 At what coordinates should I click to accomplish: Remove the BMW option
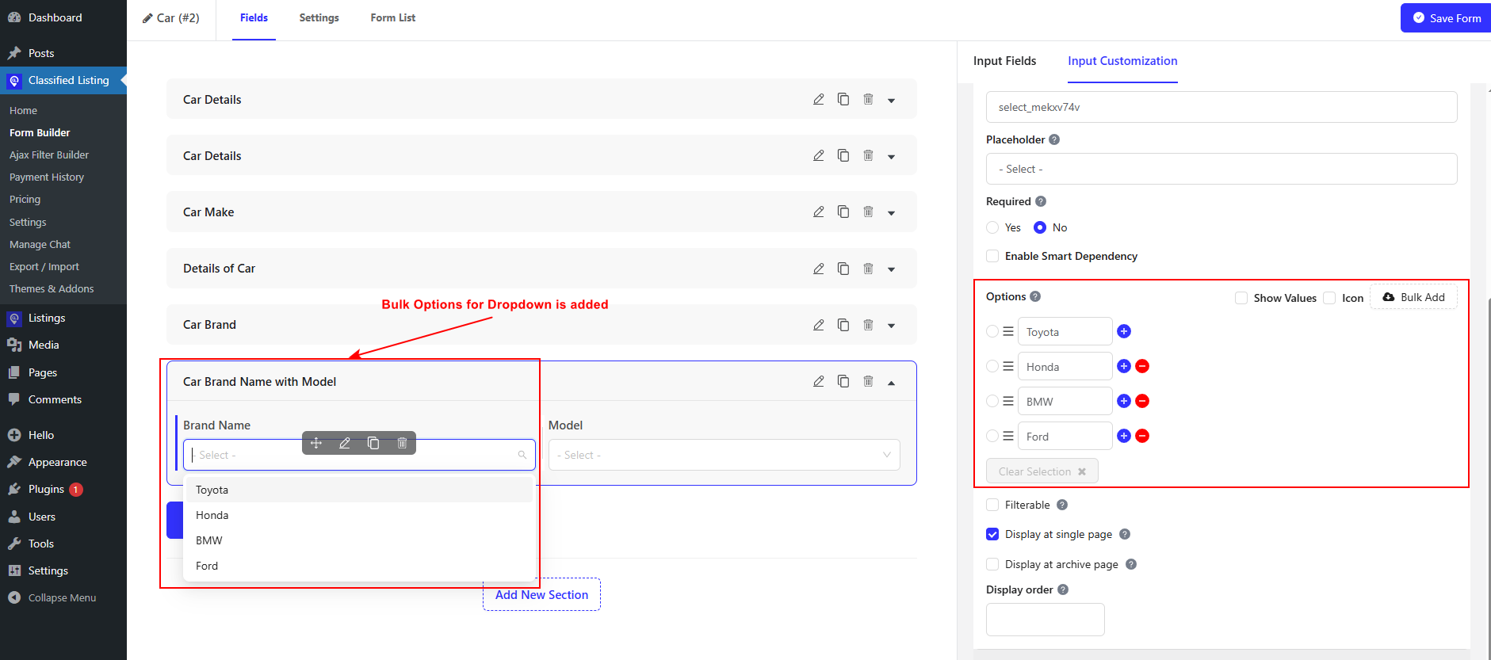[1142, 401]
